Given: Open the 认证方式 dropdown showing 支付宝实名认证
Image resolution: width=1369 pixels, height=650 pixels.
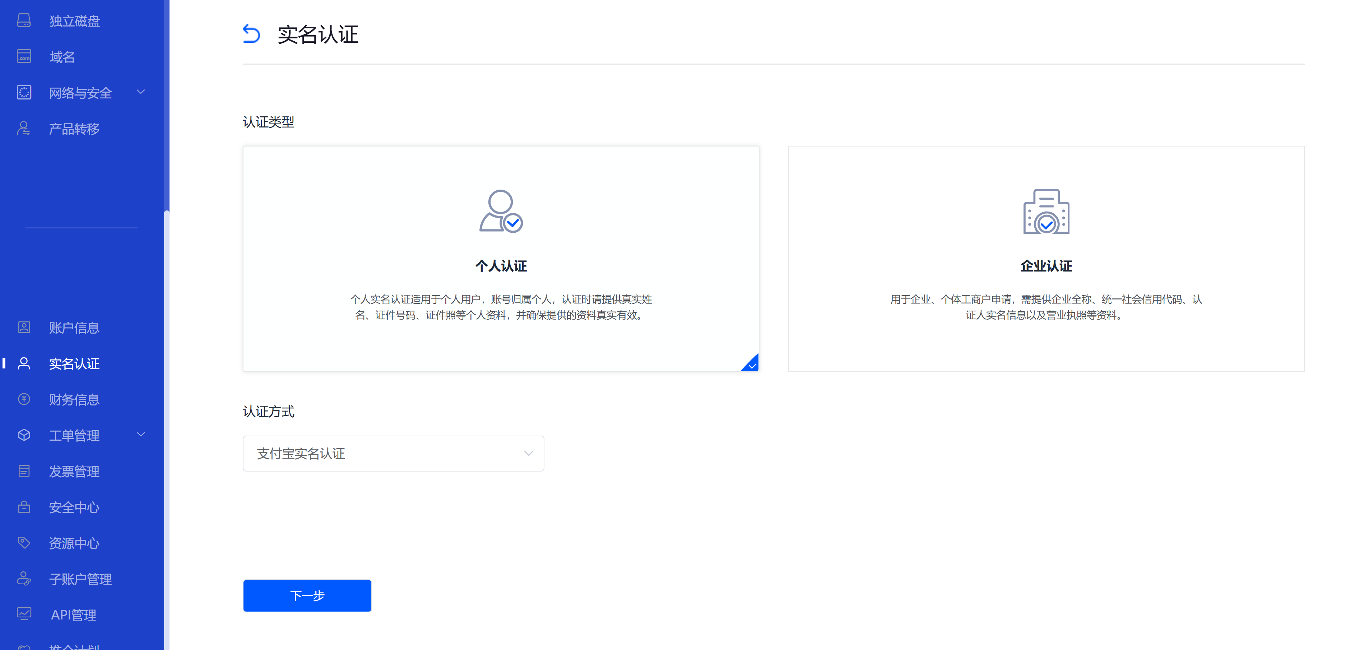Looking at the screenshot, I should pos(393,453).
